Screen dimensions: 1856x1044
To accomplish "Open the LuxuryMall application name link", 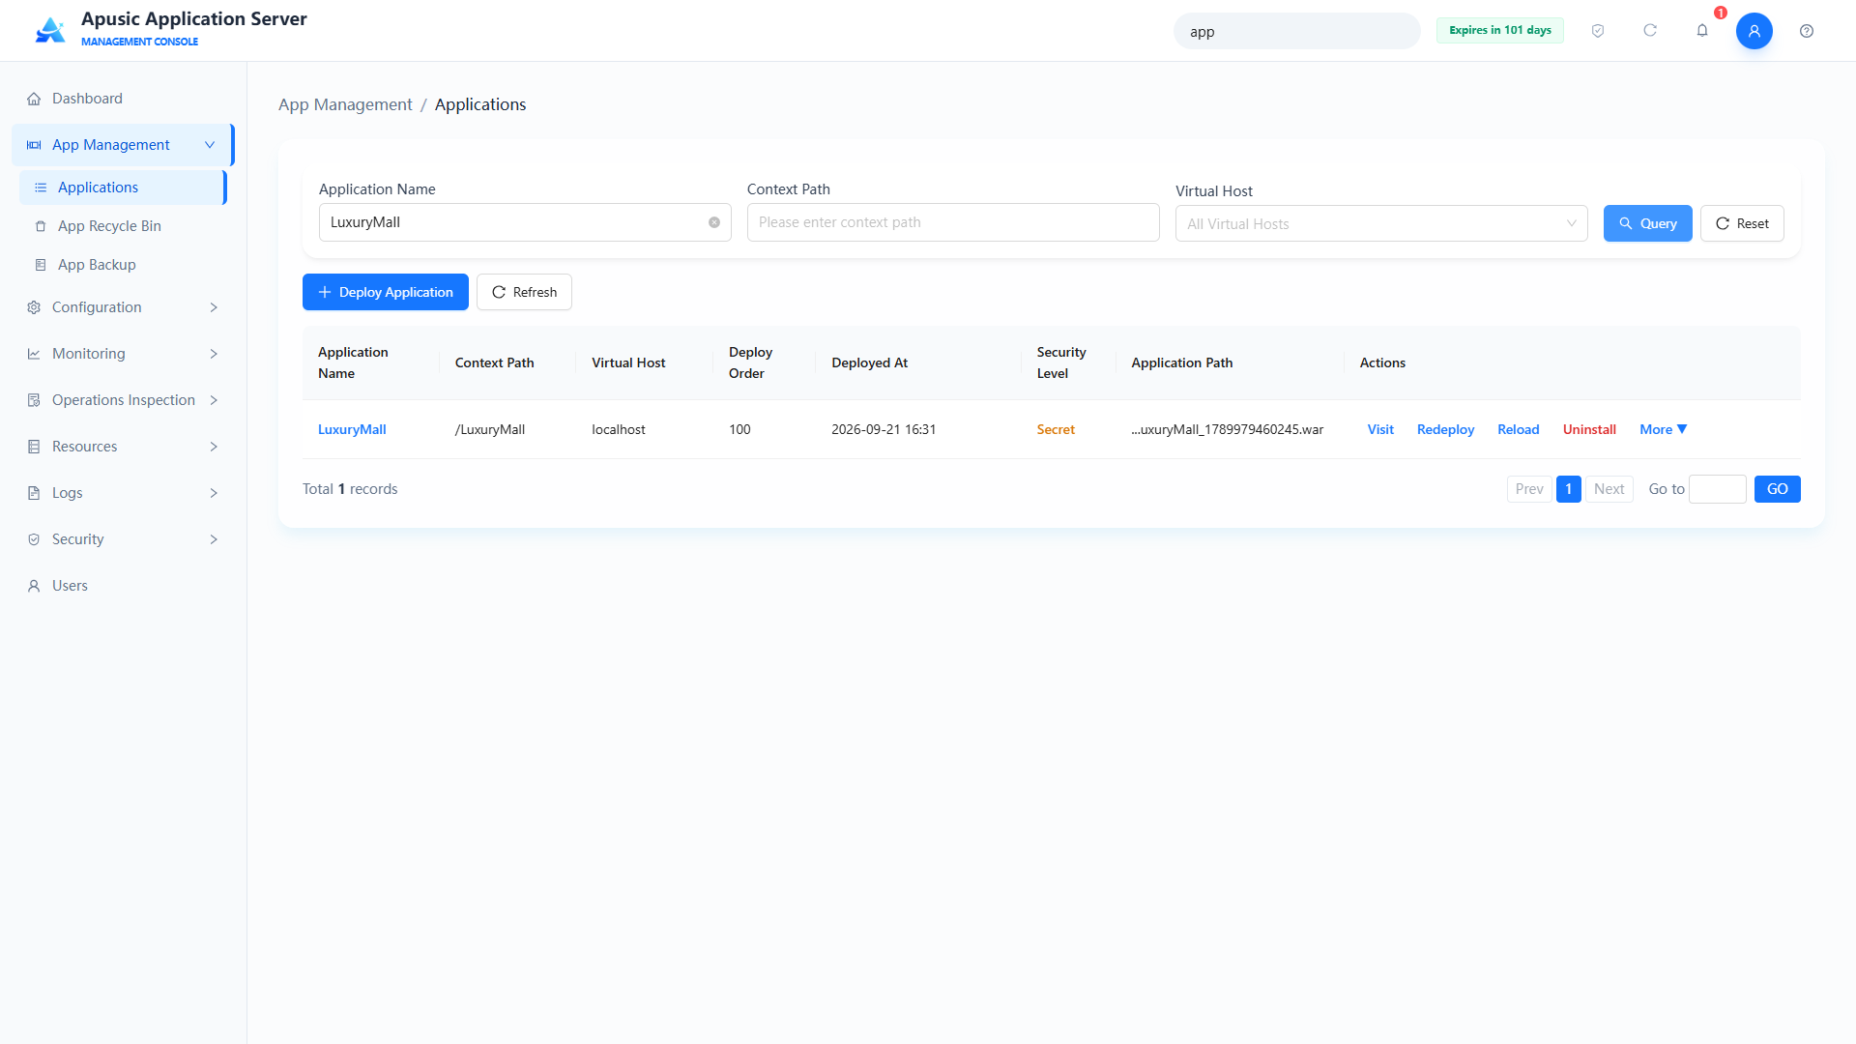I will click(x=352, y=429).
